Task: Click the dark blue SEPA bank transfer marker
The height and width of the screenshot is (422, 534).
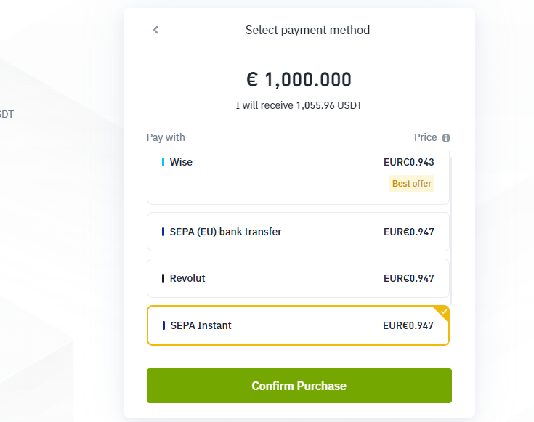Action: (x=163, y=232)
